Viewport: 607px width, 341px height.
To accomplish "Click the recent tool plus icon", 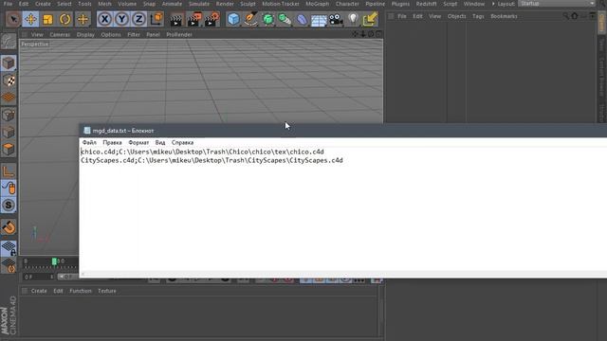I will click(83, 19).
